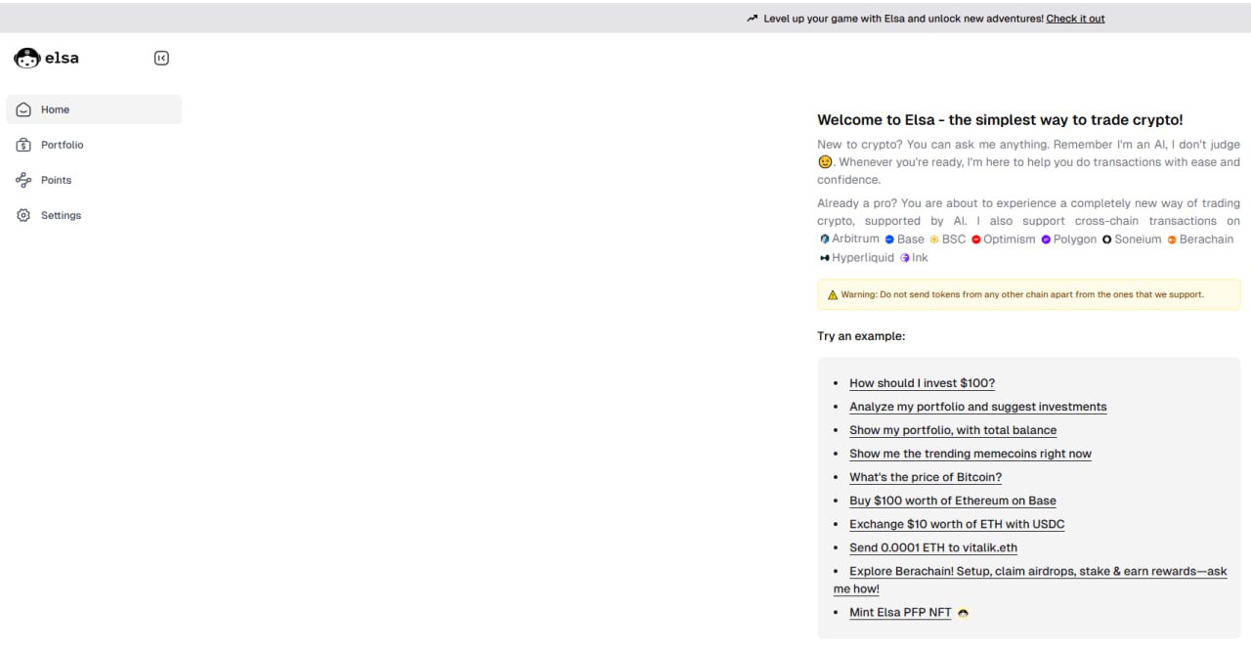
Task: Click the Berachain chain icon
Action: 1172,239
